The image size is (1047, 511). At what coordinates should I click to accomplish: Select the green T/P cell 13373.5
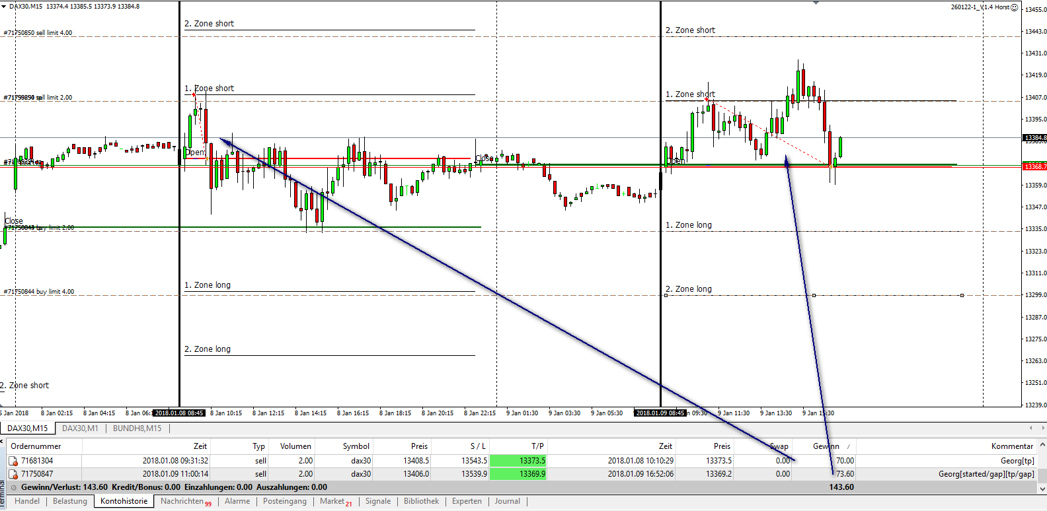point(518,461)
